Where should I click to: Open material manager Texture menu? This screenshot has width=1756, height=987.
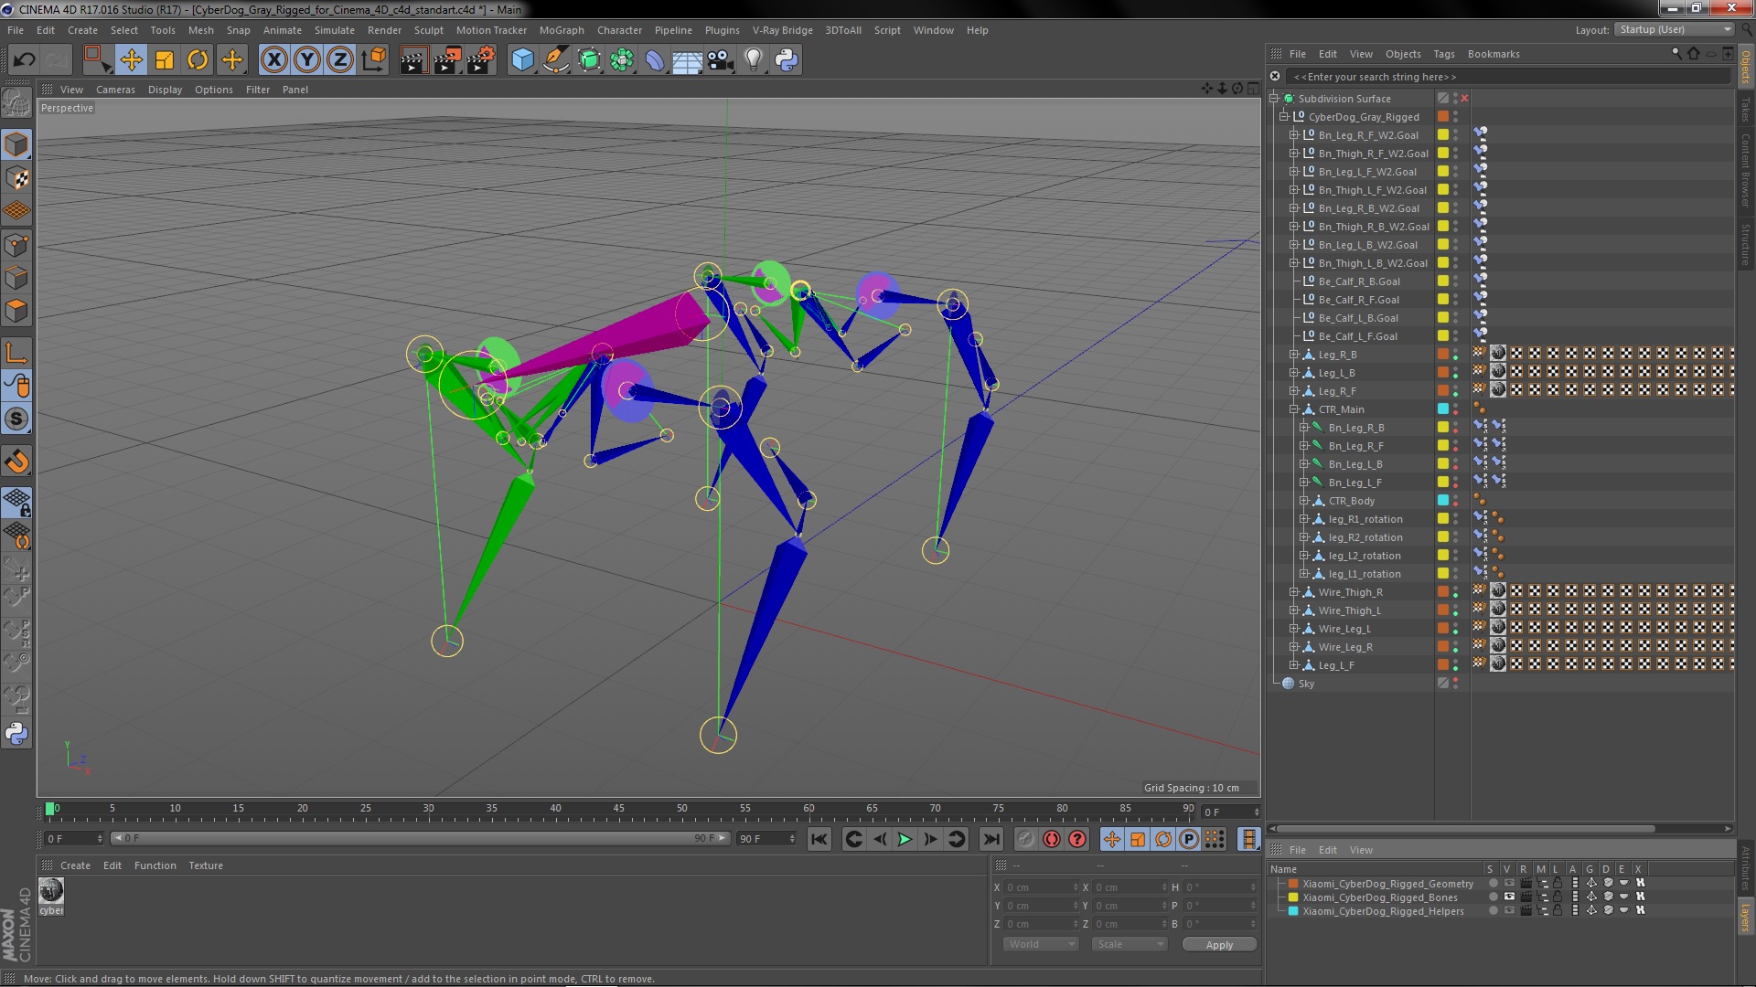pyautogui.click(x=206, y=865)
